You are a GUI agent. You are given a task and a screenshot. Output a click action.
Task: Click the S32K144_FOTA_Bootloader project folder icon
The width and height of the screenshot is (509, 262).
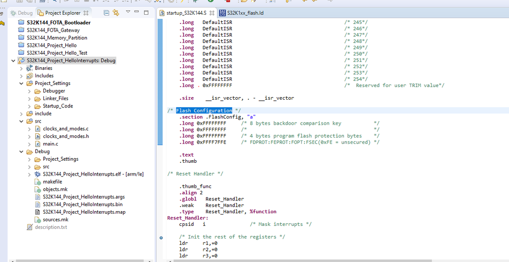(x=21, y=23)
